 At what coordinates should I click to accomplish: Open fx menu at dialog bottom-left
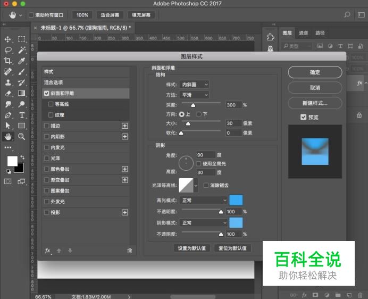48,251
